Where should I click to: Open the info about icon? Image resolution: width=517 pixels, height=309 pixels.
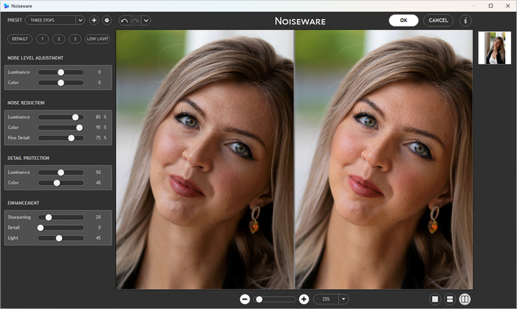(x=465, y=20)
